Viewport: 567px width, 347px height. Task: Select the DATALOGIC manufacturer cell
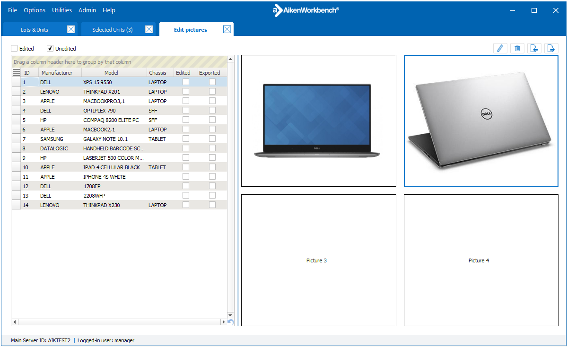click(x=60, y=148)
